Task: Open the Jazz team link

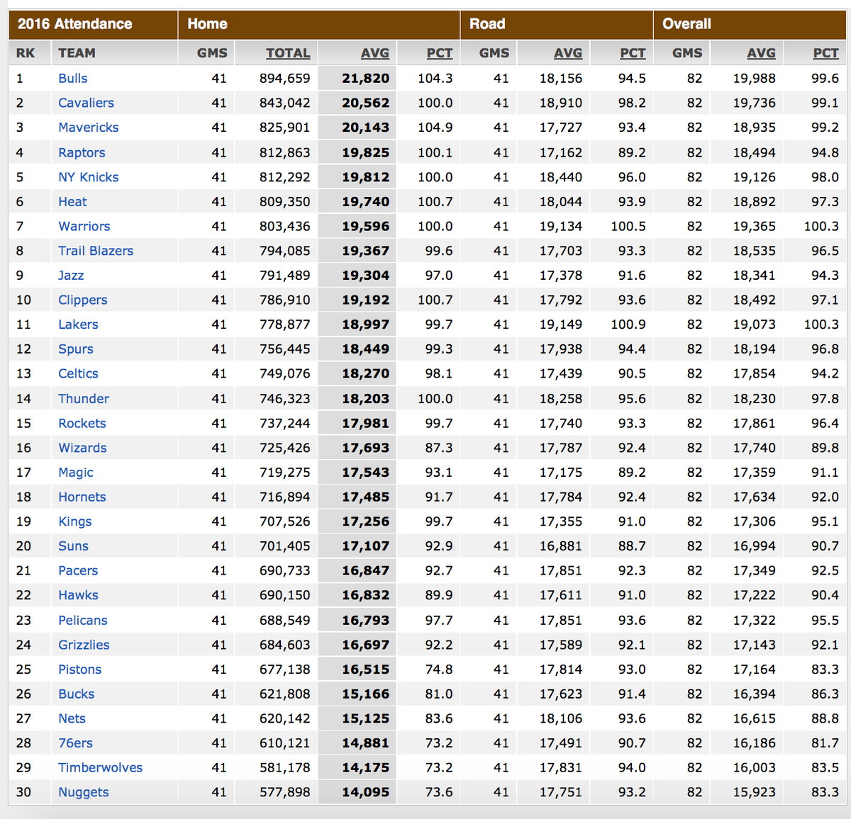Action: point(71,276)
